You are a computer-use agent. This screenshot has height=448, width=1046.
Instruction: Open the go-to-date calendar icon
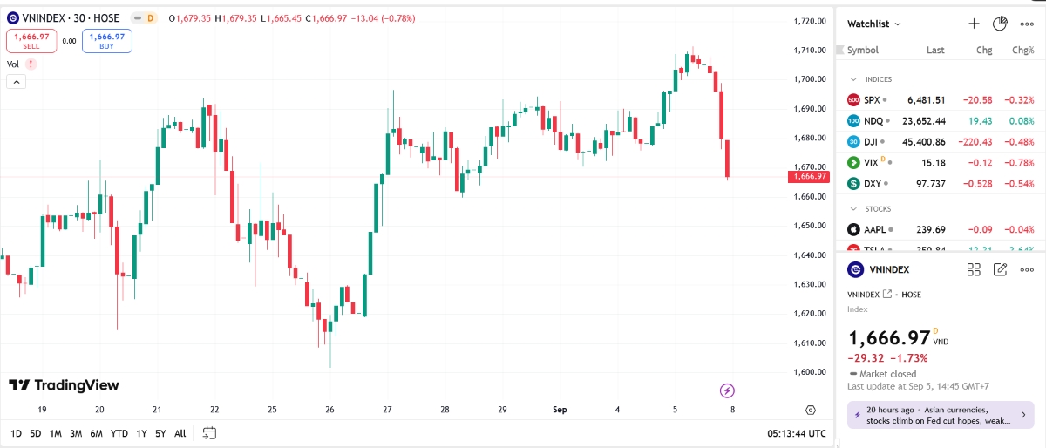tap(209, 433)
